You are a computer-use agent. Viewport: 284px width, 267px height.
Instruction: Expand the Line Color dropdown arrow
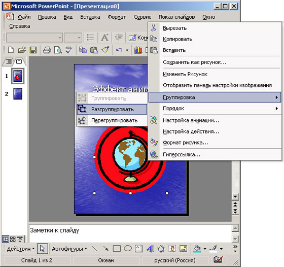(x=221, y=249)
